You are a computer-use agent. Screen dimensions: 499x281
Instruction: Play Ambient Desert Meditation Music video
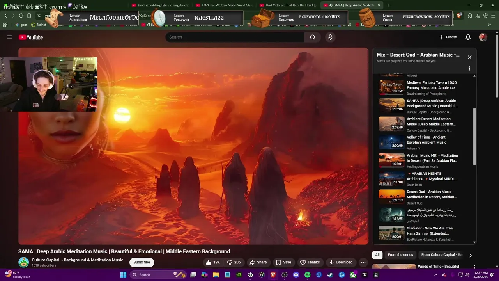pos(418,124)
